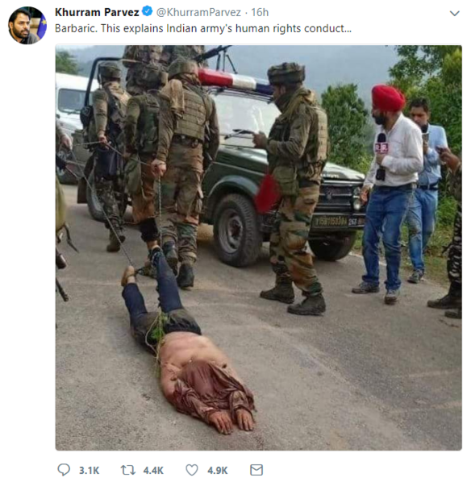The height and width of the screenshot is (482, 467).
Task: Open the attached photo in full view
Action: pyautogui.click(x=258, y=247)
